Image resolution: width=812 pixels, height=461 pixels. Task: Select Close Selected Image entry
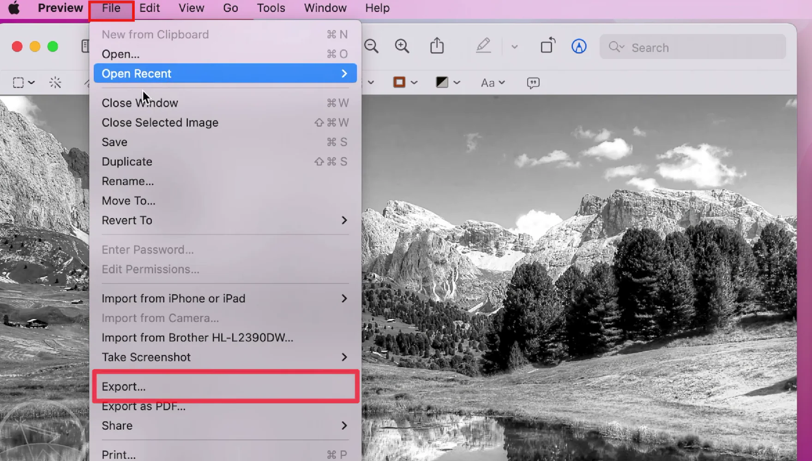(225, 123)
